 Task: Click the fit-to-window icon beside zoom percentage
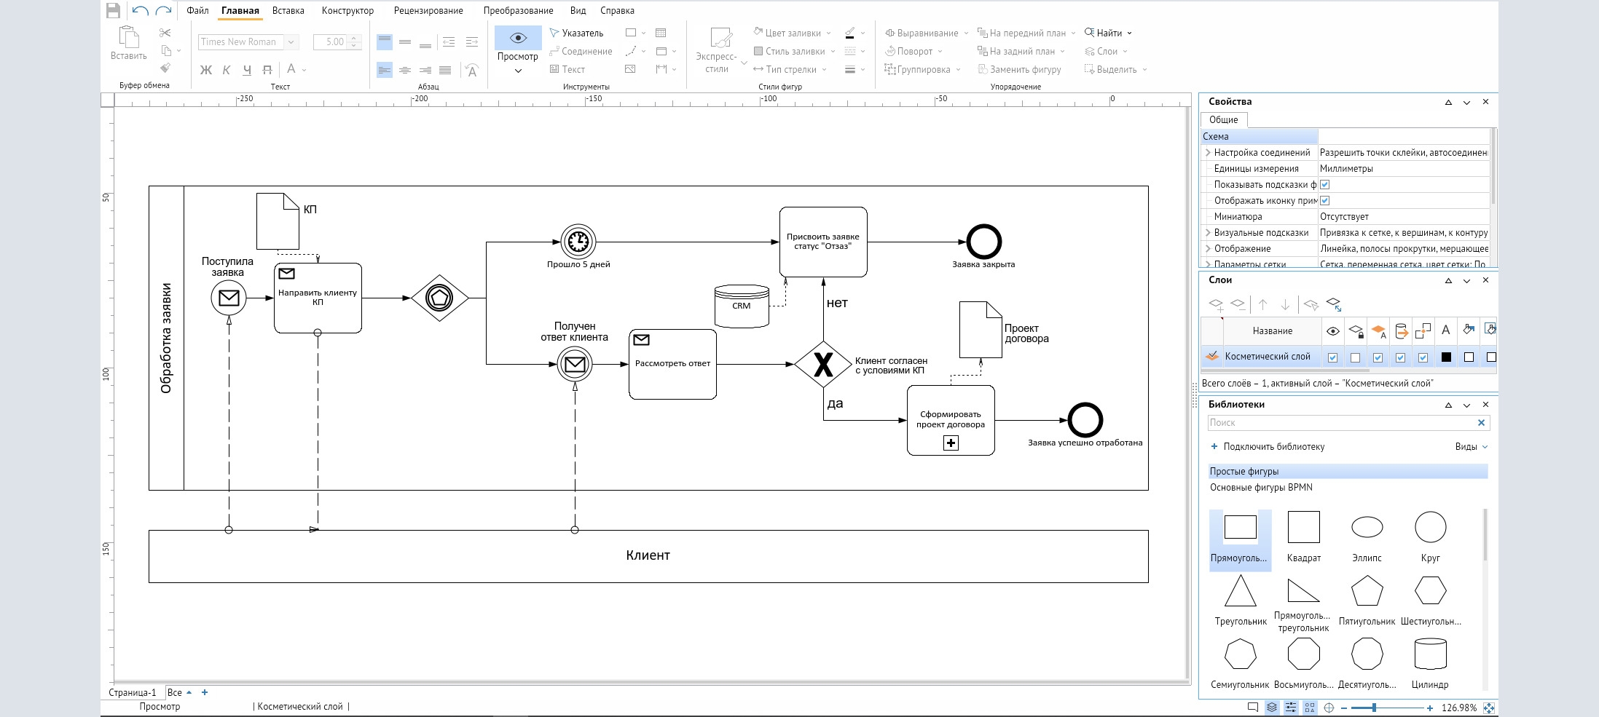(1489, 708)
